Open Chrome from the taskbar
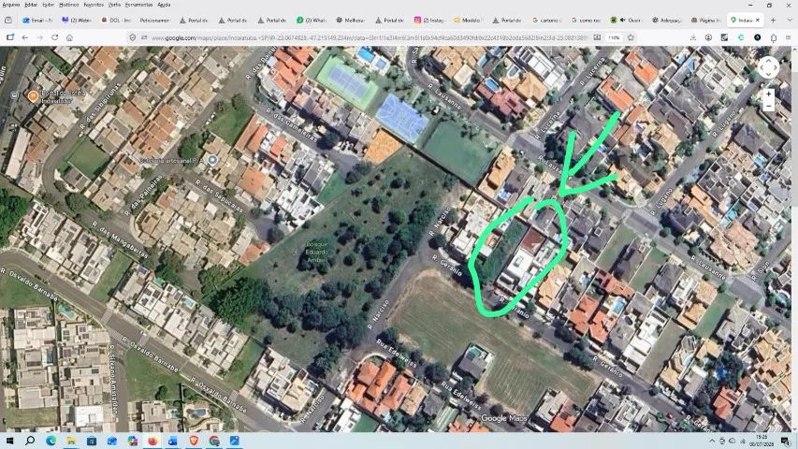Screen dimensions: 798x449 point(214,441)
